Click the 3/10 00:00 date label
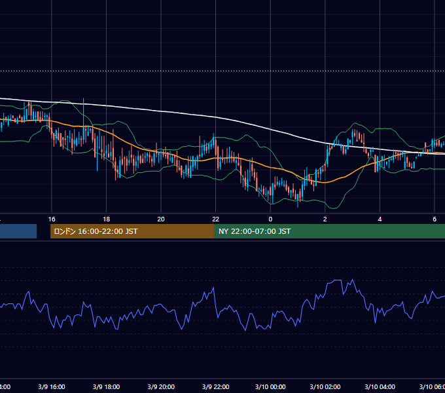This screenshot has height=393, width=445. pos(270,386)
